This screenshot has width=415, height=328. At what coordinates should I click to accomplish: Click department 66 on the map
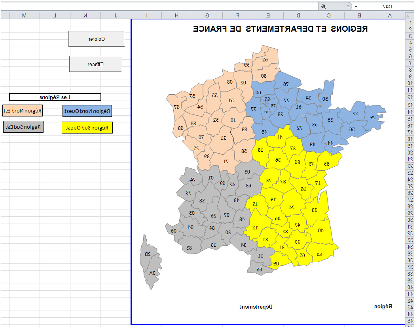[x=259, y=270]
